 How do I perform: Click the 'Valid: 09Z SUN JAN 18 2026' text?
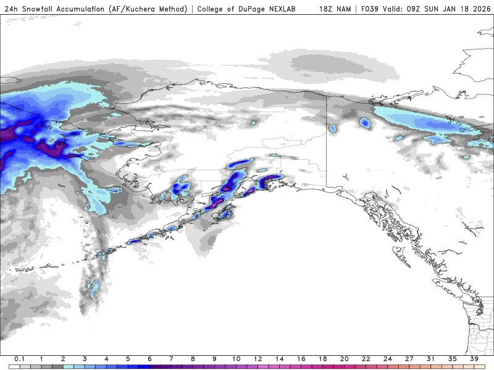click(437, 9)
